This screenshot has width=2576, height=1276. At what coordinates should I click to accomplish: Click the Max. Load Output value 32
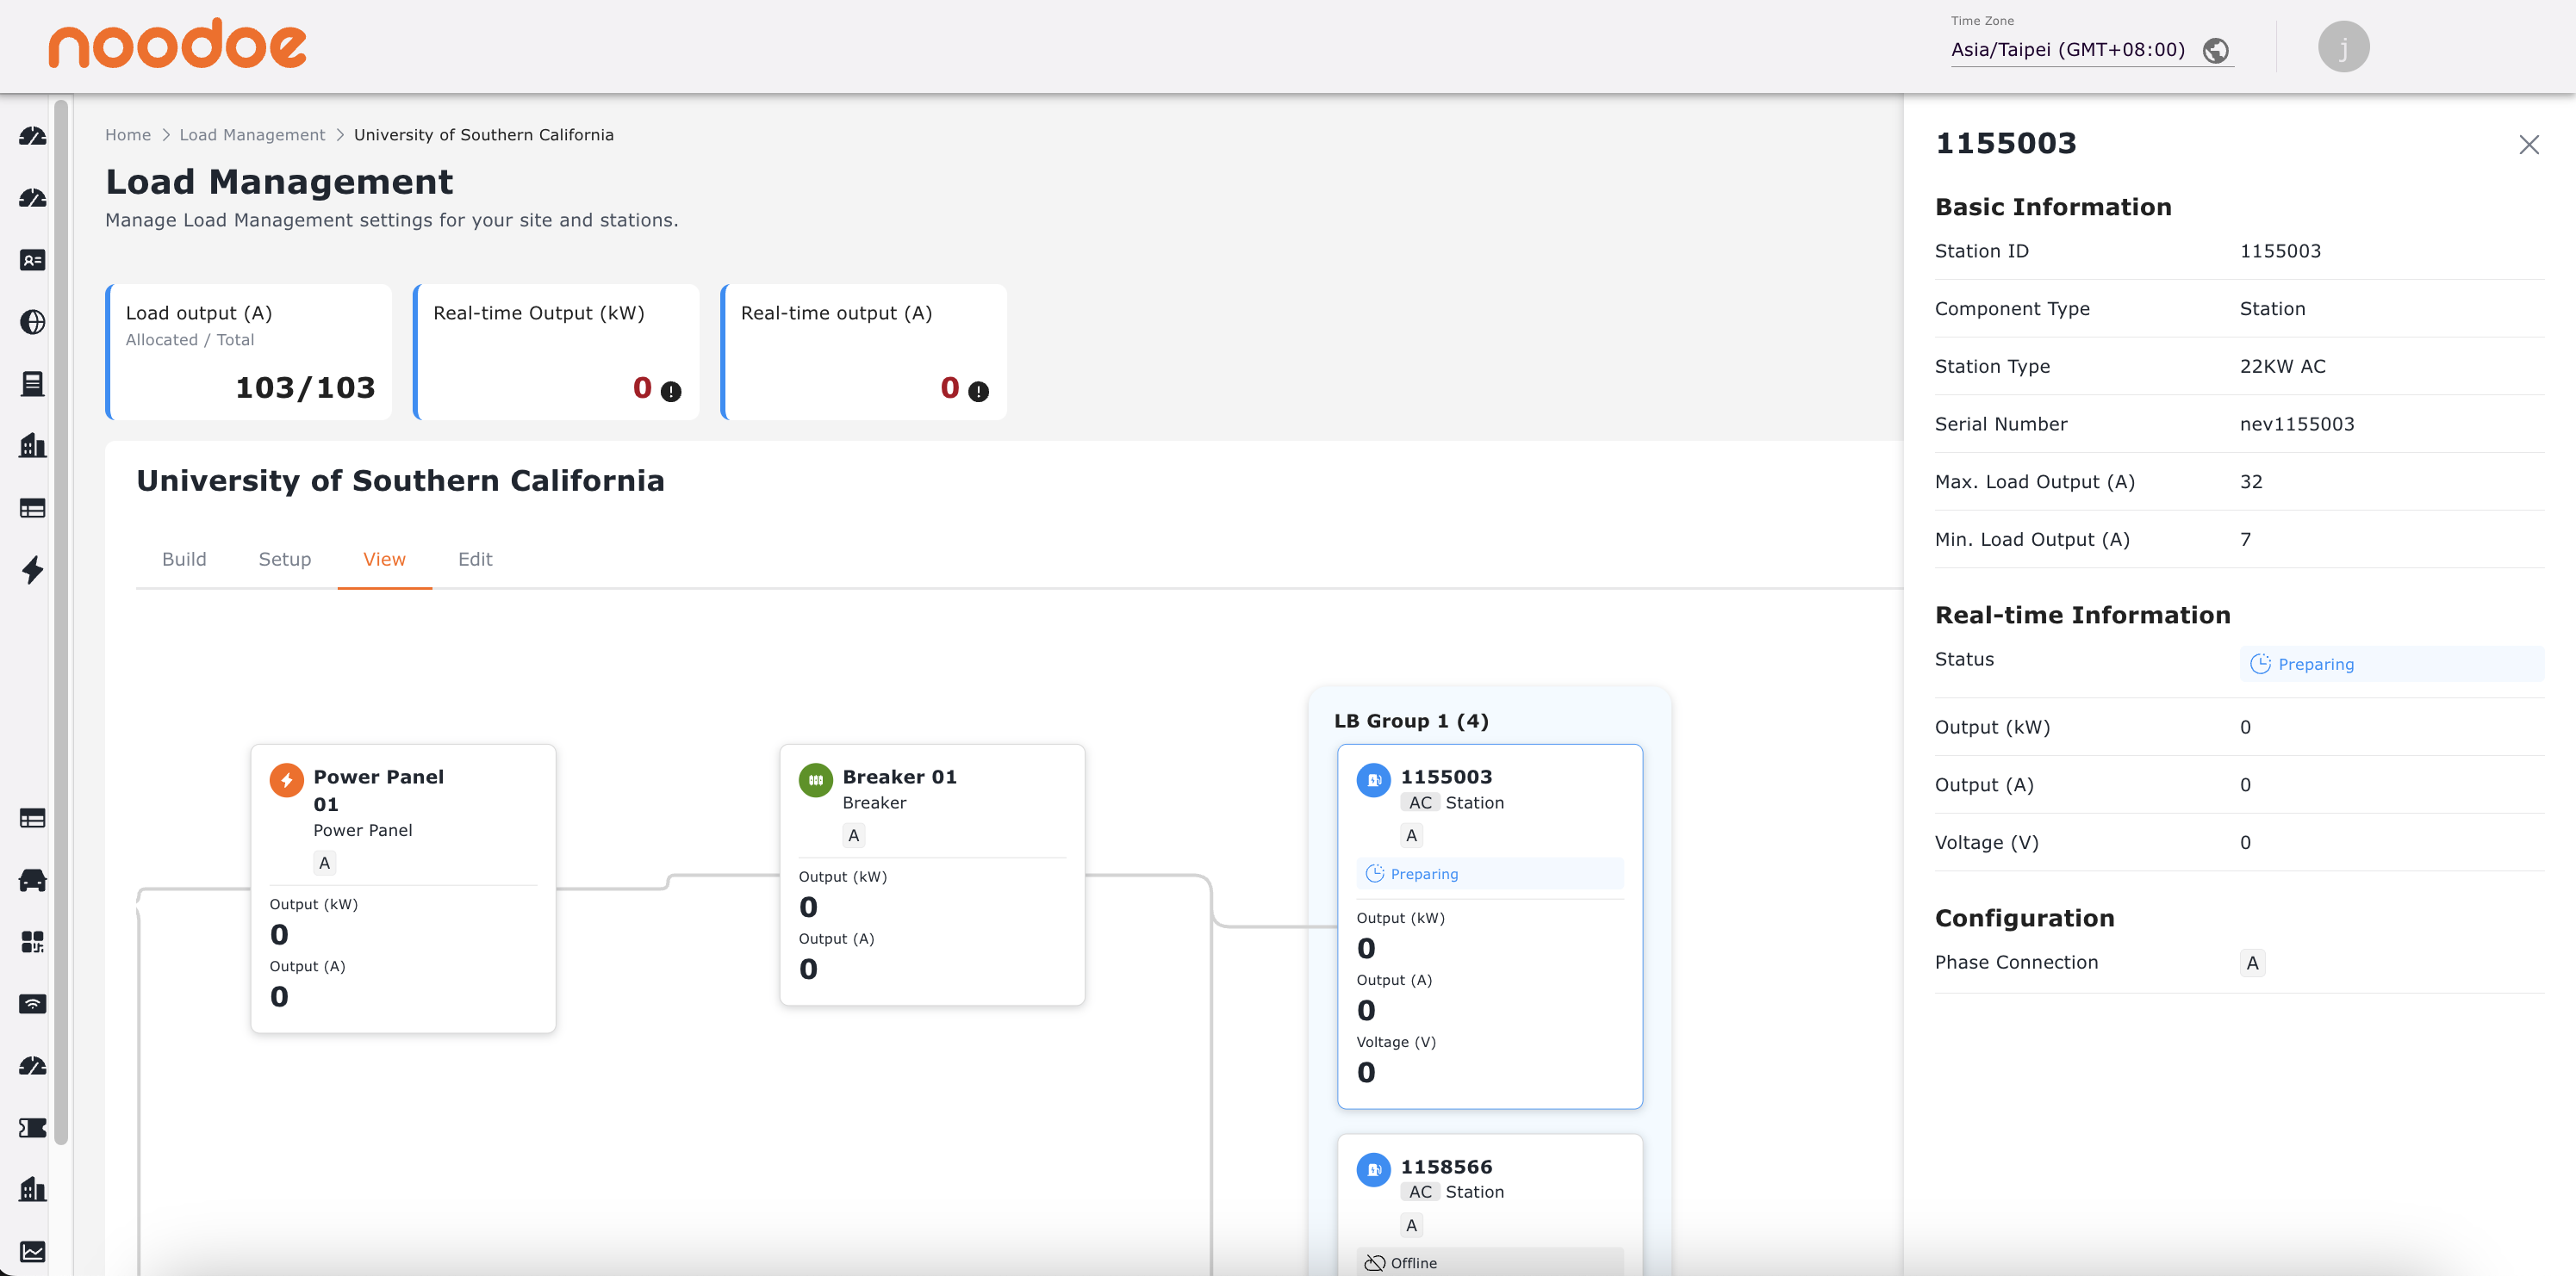tap(2251, 481)
